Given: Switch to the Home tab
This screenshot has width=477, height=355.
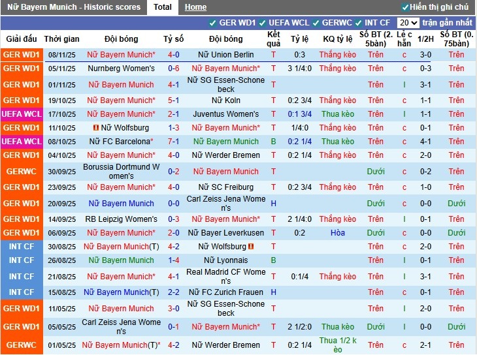Looking at the screenshot, I should [x=195, y=7].
